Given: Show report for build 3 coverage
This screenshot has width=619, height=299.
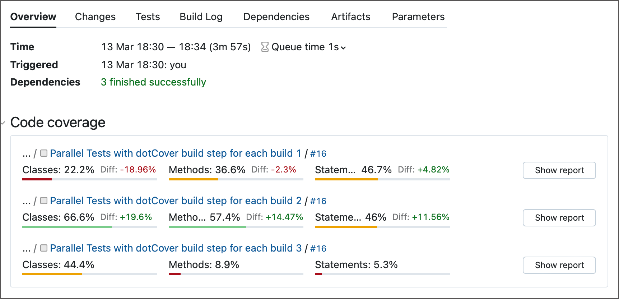Looking at the screenshot, I should (x=559, y=265).
